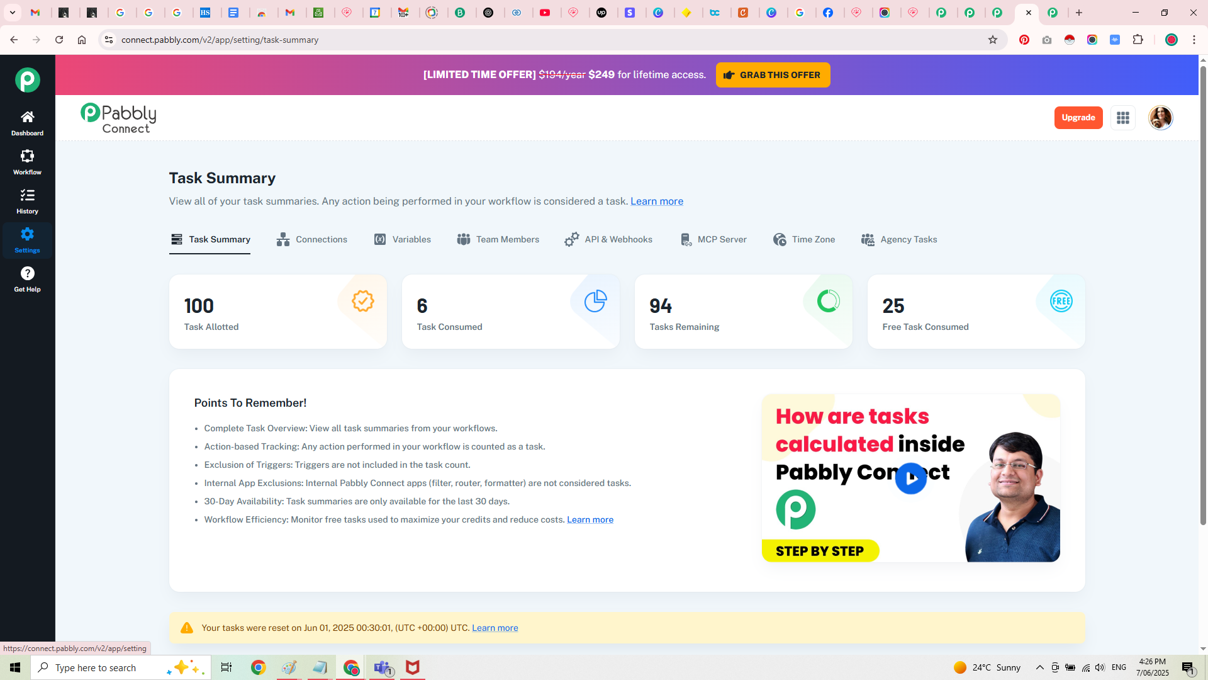Image resolution: width=1208 pixels, height=680 pixels.
Task: Click the Task Allotted badge icon
Action: coord(362,301)
